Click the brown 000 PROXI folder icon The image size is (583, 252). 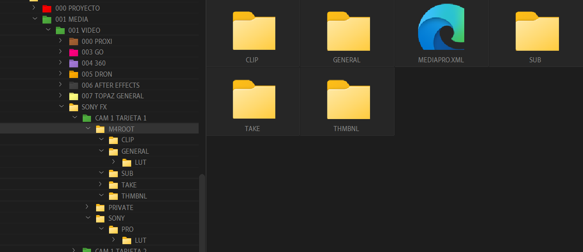(x=73, y=42)
